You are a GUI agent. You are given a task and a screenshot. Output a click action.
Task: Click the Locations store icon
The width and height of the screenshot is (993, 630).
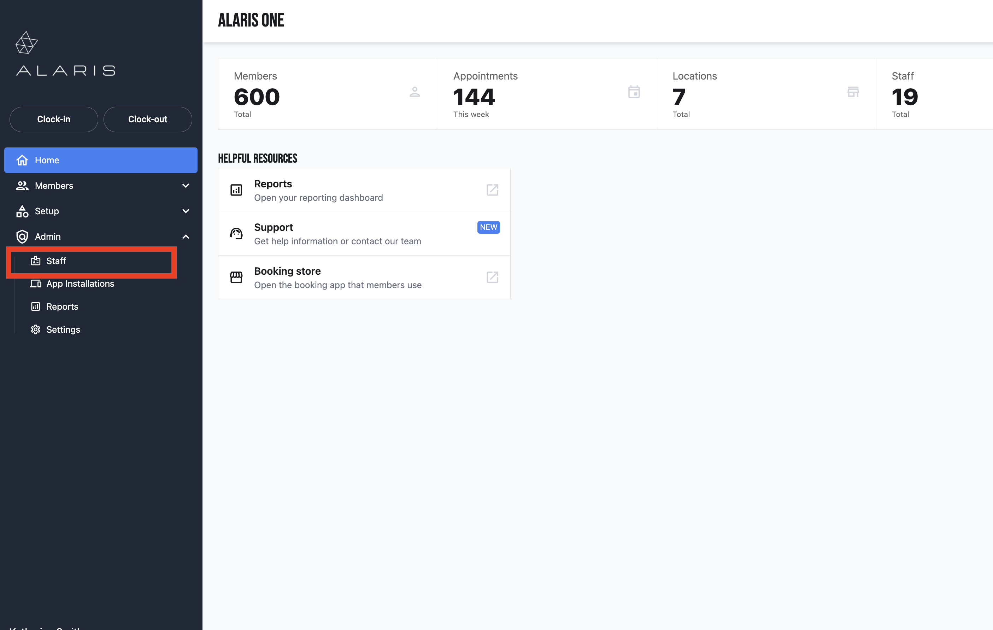click(x=853, y=92)
